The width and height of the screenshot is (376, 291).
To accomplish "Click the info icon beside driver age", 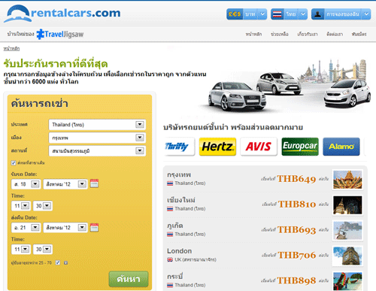I will (65, 262).
